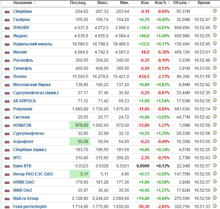This screenshot has height=209, width=220.
Task: Open the Аэрофлот stock link
Action: (23, 142)
